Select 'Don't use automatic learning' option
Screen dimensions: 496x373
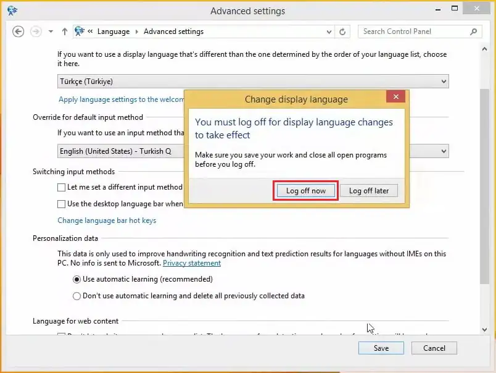(x=76, y=296)
